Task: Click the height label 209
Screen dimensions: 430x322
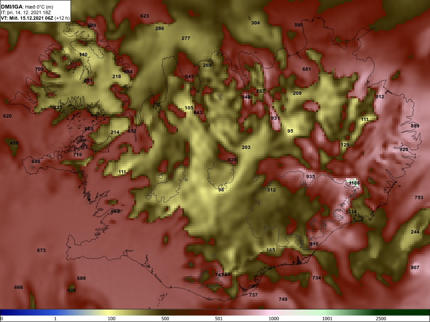Action: pos(297,93)
